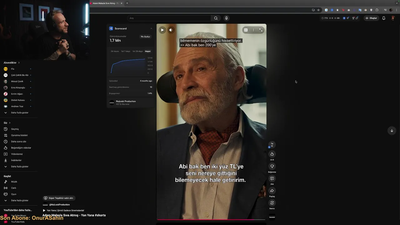The height and width of the screenshot is (225, 400).
Task: Collapse the Scorecard panel
Action: (x=151, y=28)
